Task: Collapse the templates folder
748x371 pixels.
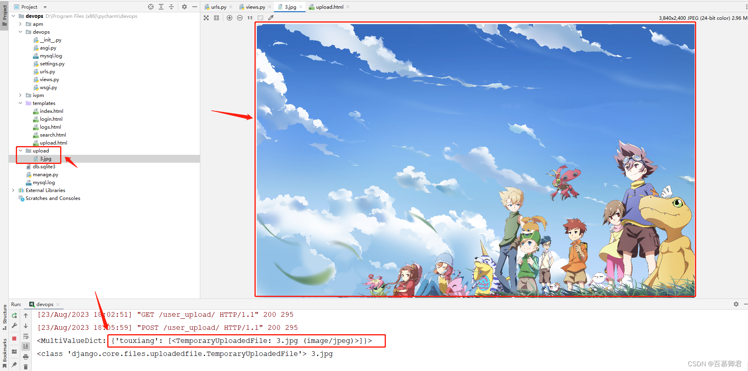Action: [21, 103]
